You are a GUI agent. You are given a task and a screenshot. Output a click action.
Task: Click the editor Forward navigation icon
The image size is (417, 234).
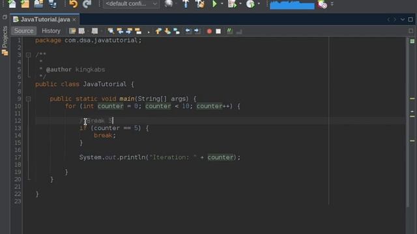coord(94,31)
